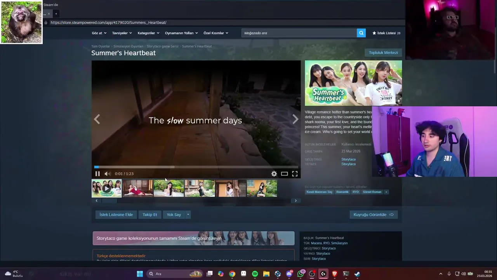The image size is (497, 280).
Task: Show hidden system tray icons
Action: click(441, 274)
